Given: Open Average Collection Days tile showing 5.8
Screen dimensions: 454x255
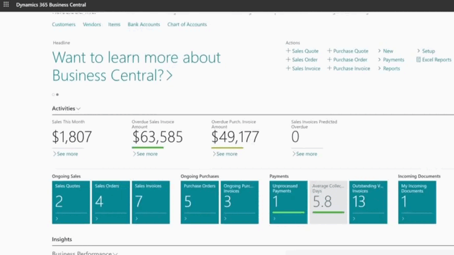Looking at the screenshot, I should 328,202.
